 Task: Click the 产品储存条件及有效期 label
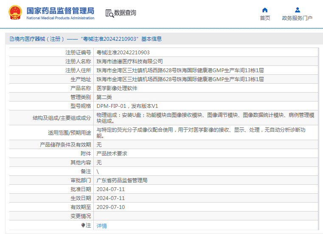pos(65,144)
